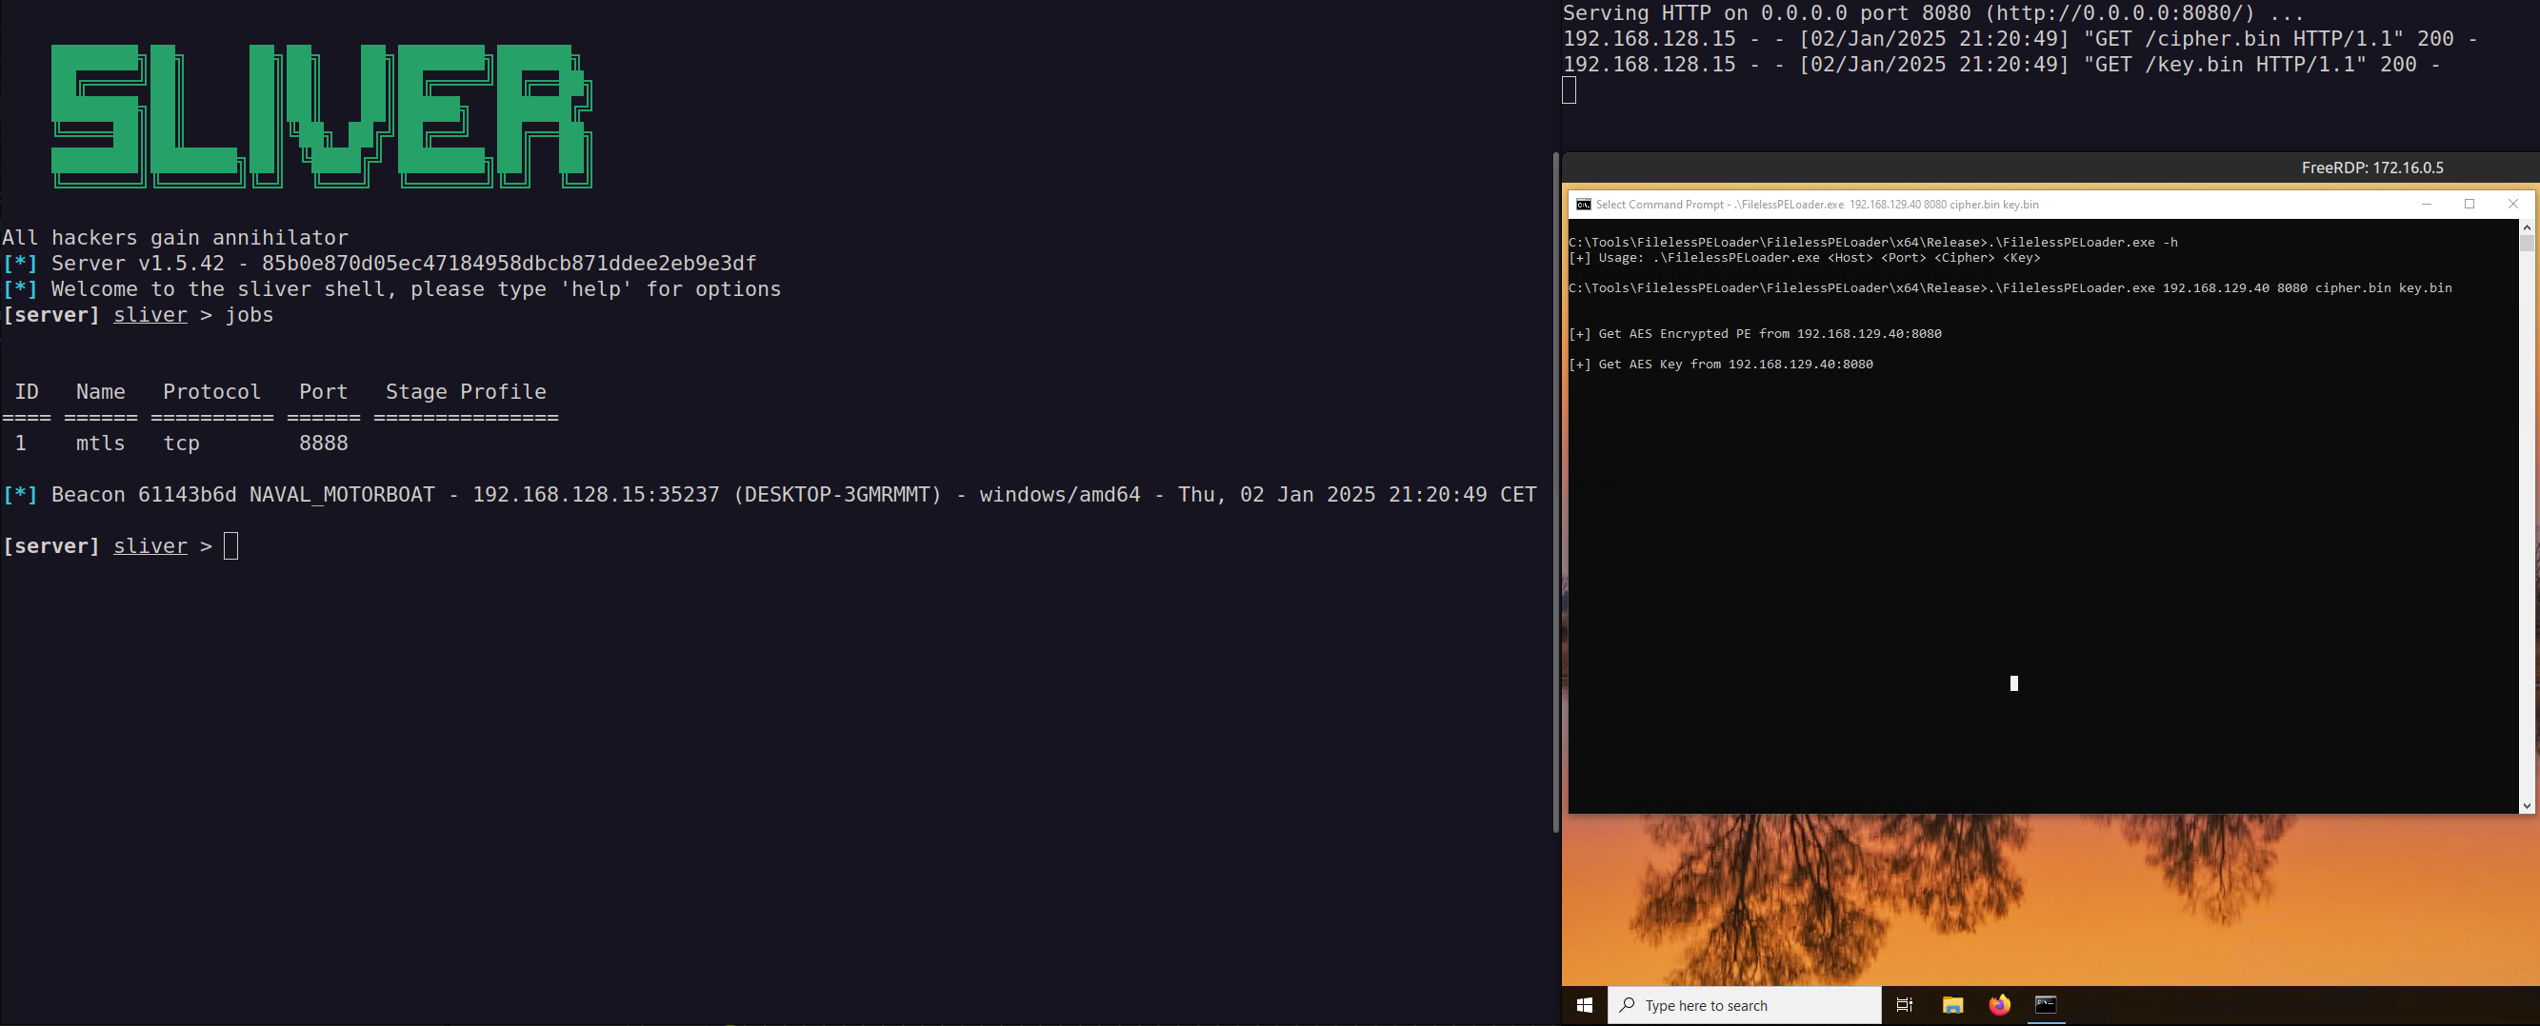Screen dimensions: 2540x1026
Task: Click the GET /cipher.bin log line
Action: (x=2020, y=38)
